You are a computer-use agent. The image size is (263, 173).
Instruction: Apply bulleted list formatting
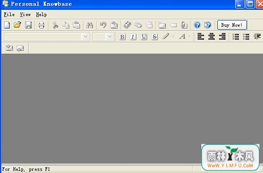pyautogui.click(x=246, y=37)
